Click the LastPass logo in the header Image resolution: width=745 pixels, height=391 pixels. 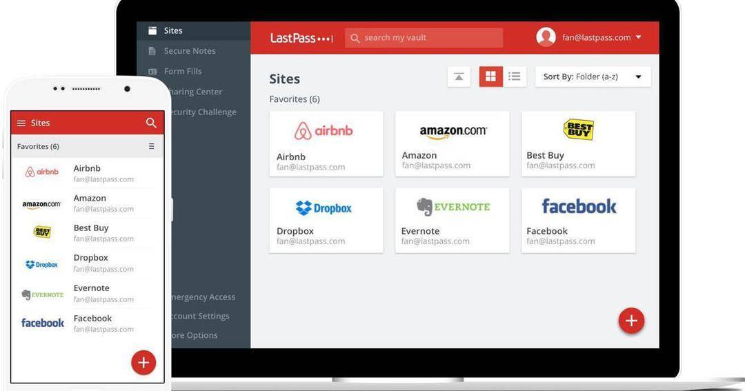click(301, 38)
